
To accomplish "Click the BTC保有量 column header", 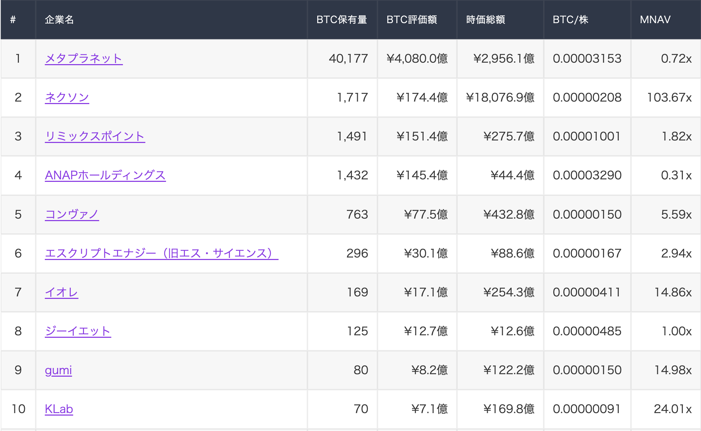I will (342, 20).
